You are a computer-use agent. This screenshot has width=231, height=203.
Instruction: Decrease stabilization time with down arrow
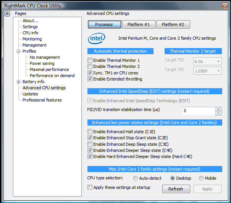click(x=218, y=113)
